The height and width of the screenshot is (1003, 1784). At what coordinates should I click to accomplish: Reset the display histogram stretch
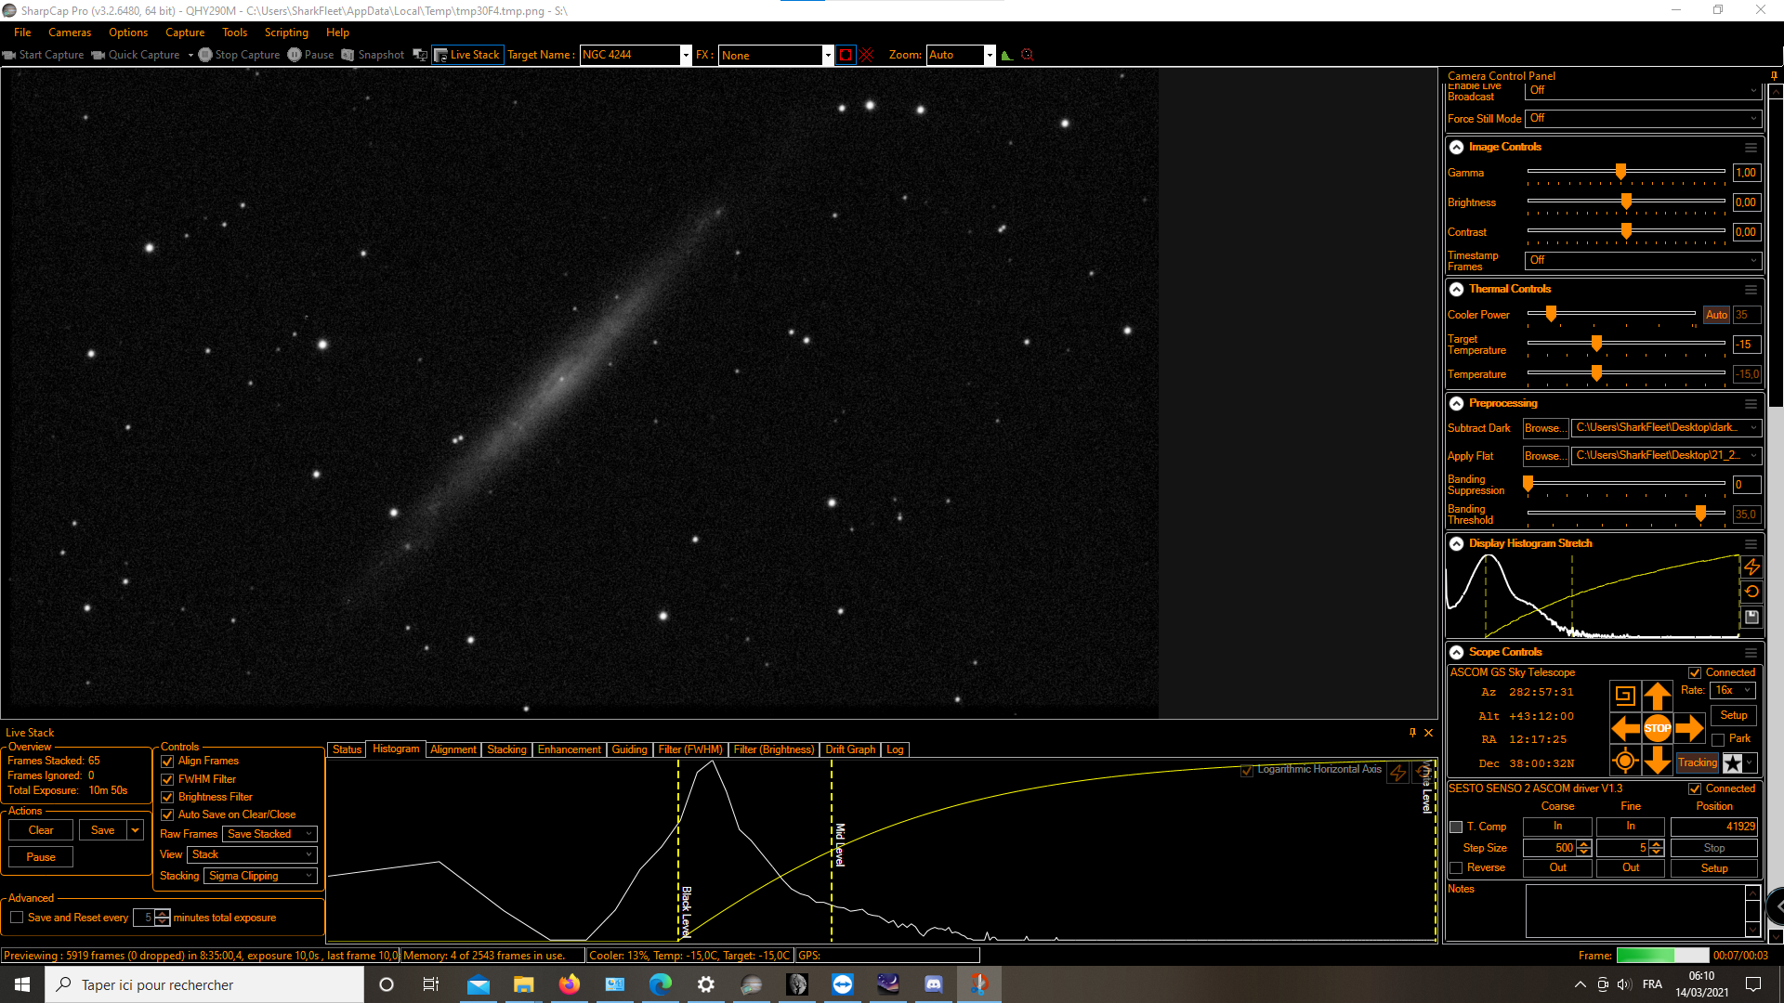(1751, 592)
